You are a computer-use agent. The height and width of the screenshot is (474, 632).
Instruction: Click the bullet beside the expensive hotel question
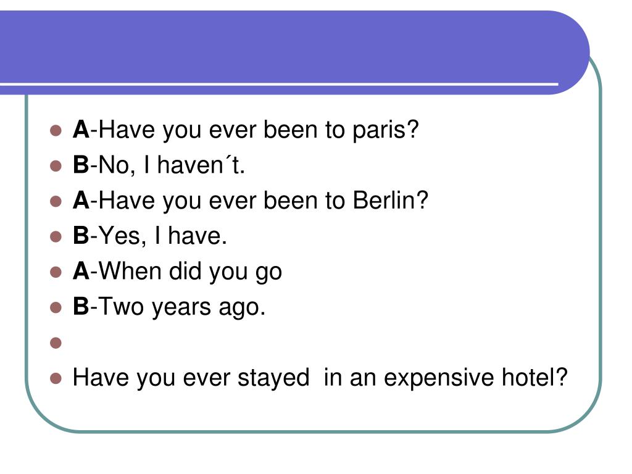56,378
